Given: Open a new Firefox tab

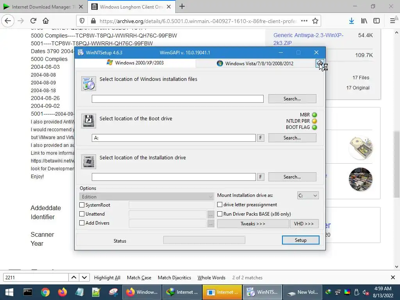Looking at the screenshot, I should click(x=182, y=6).
